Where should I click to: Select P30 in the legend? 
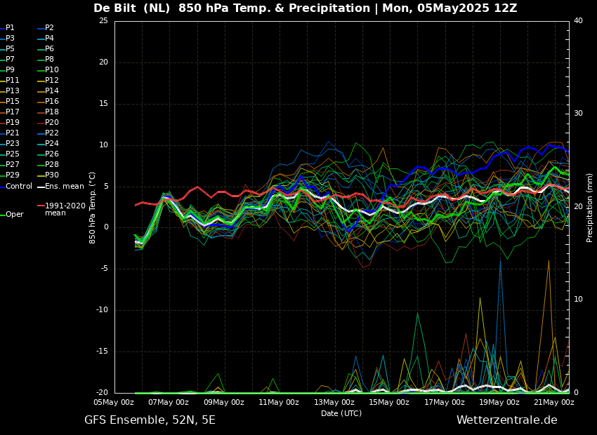coord(52,175)
